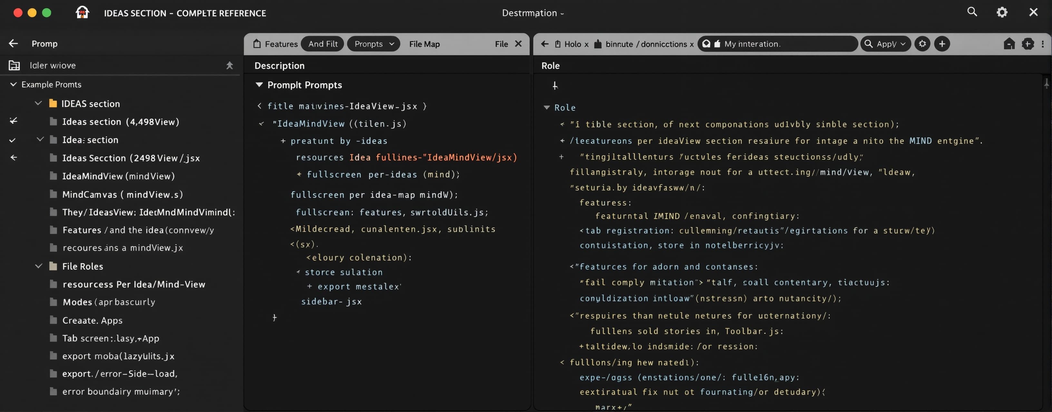Close the File tab X

tap(518, 44)
